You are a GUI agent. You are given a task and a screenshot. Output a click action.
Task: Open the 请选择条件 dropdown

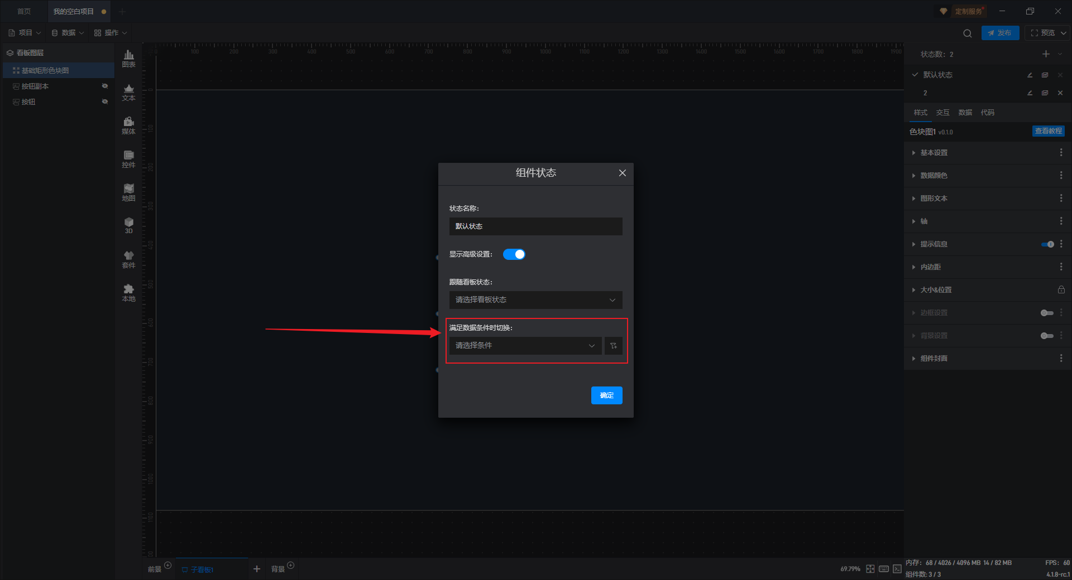point(525,346)
